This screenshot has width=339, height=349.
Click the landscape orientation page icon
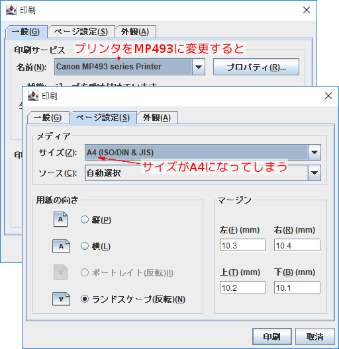(x=61, y=246)
